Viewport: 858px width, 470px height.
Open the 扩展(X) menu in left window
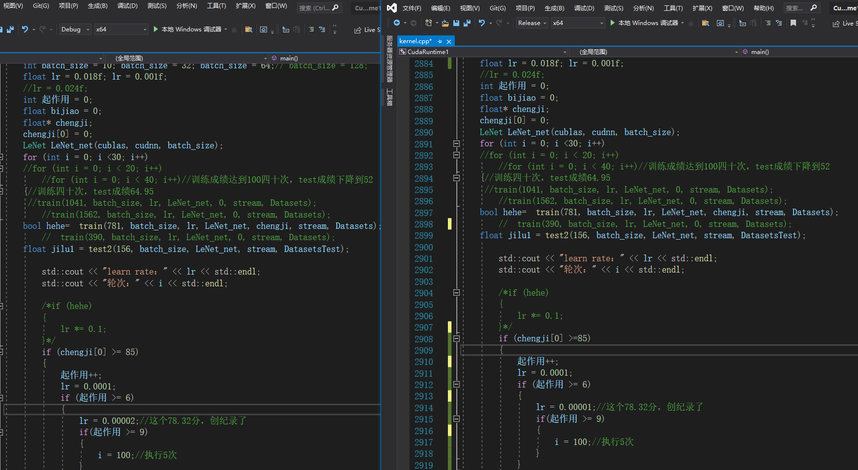(245, 6)
